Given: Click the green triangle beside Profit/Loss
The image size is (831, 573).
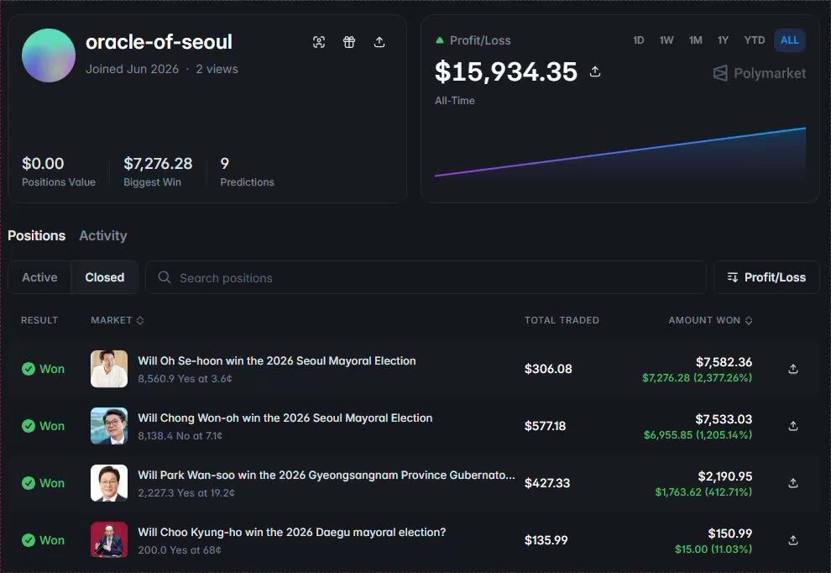Looking at the screenshot, I should coord(439,40).
